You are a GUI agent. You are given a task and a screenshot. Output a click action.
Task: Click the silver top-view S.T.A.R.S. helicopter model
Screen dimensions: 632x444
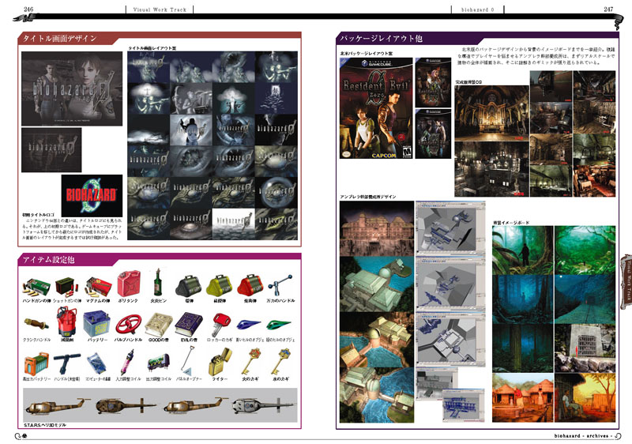click(x=261, y=405)
